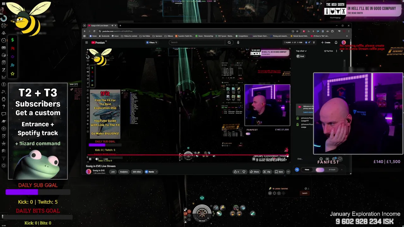Close the live chat panel
The height and width of the screenshot is (227, 404).
click(342, 51)
